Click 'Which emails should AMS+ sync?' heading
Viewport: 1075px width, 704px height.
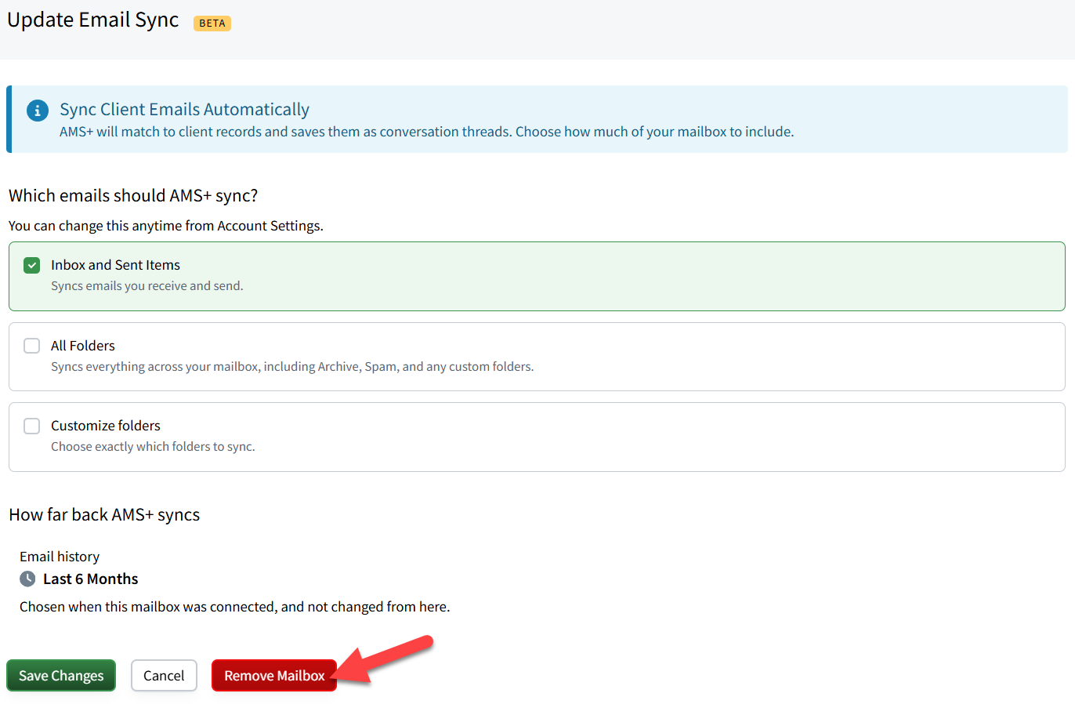point(133,195)
